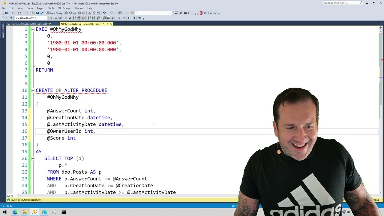Open the Window menu
384x216 pixels.
point(79,8)
